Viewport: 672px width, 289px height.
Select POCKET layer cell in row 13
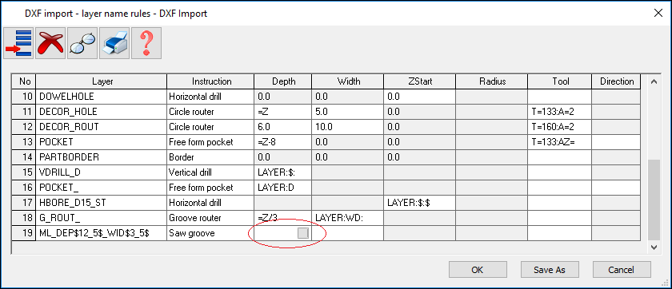click(x=102, y=142)
